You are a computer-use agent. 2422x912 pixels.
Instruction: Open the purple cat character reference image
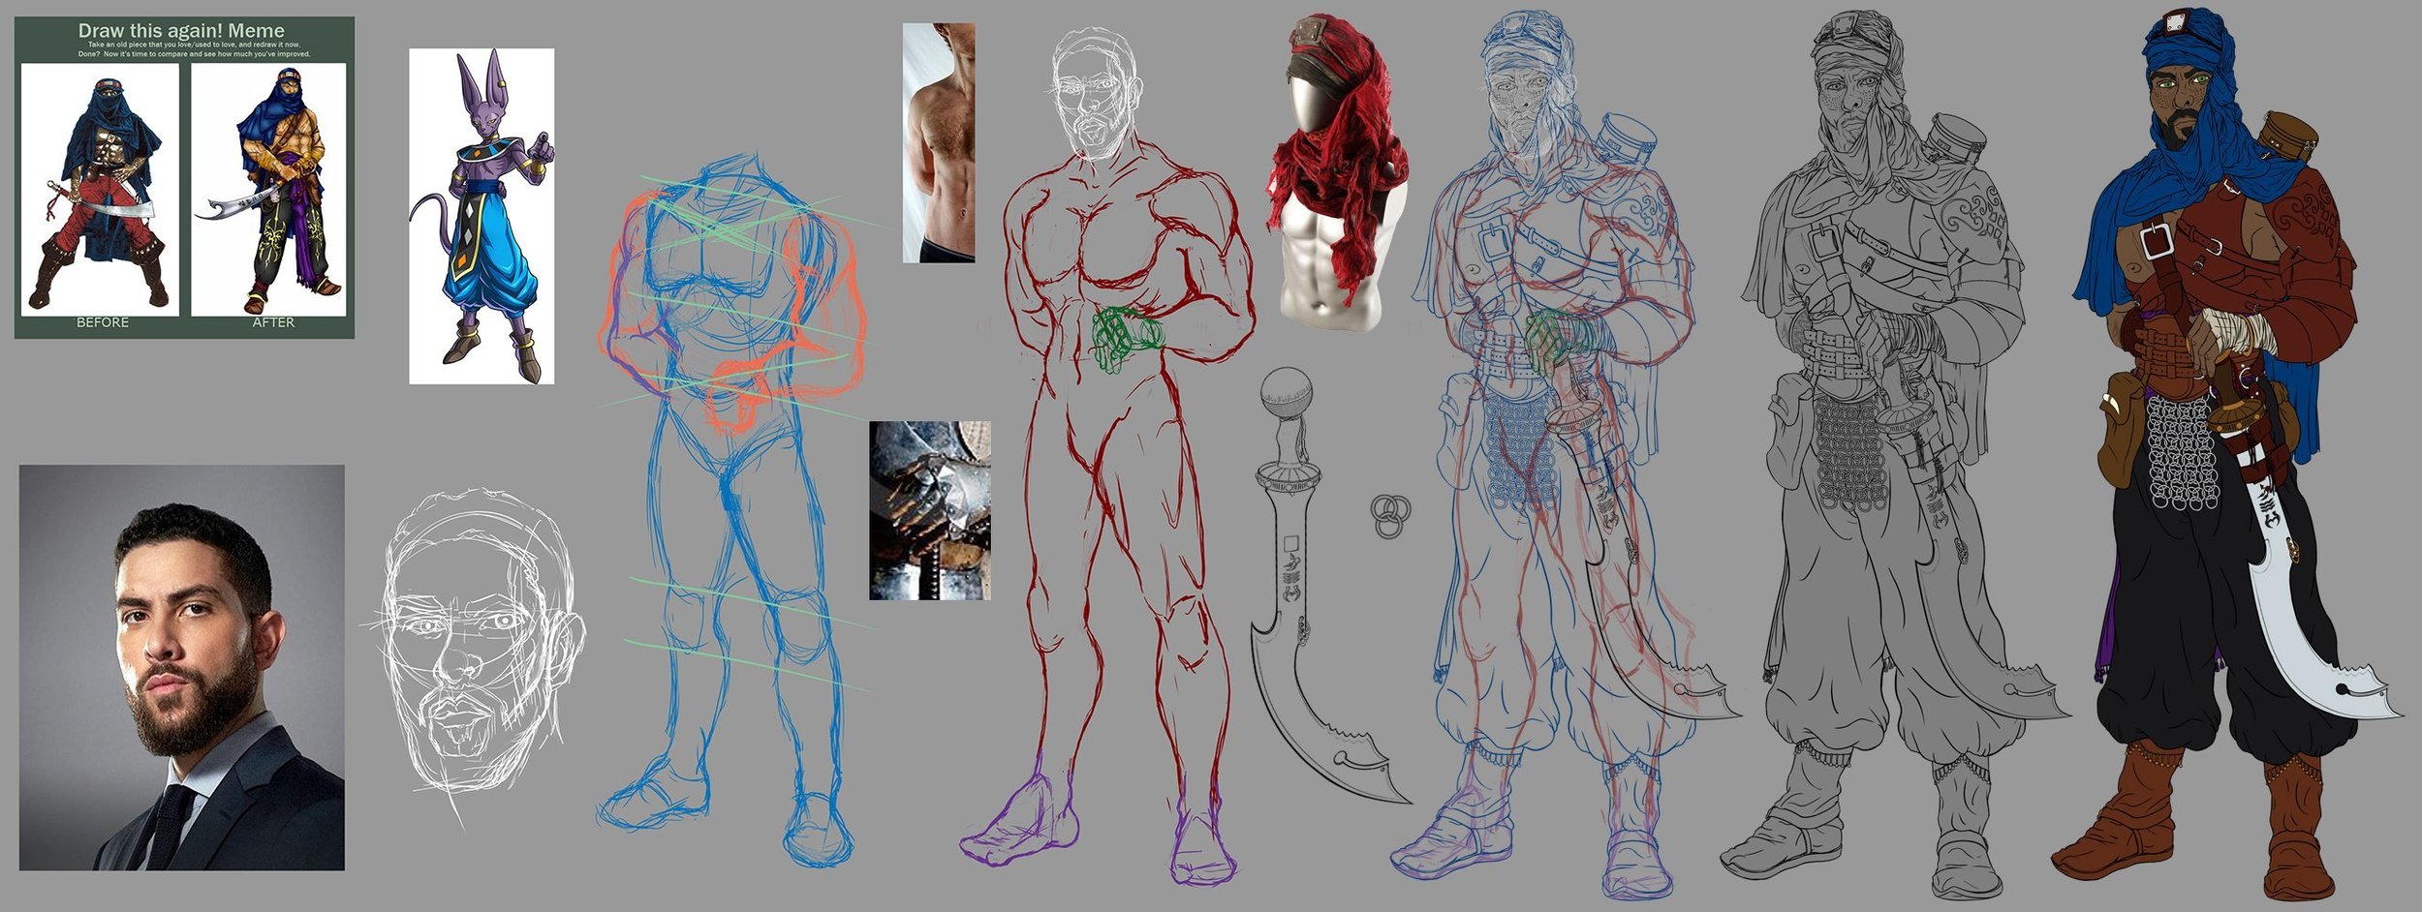481,216
